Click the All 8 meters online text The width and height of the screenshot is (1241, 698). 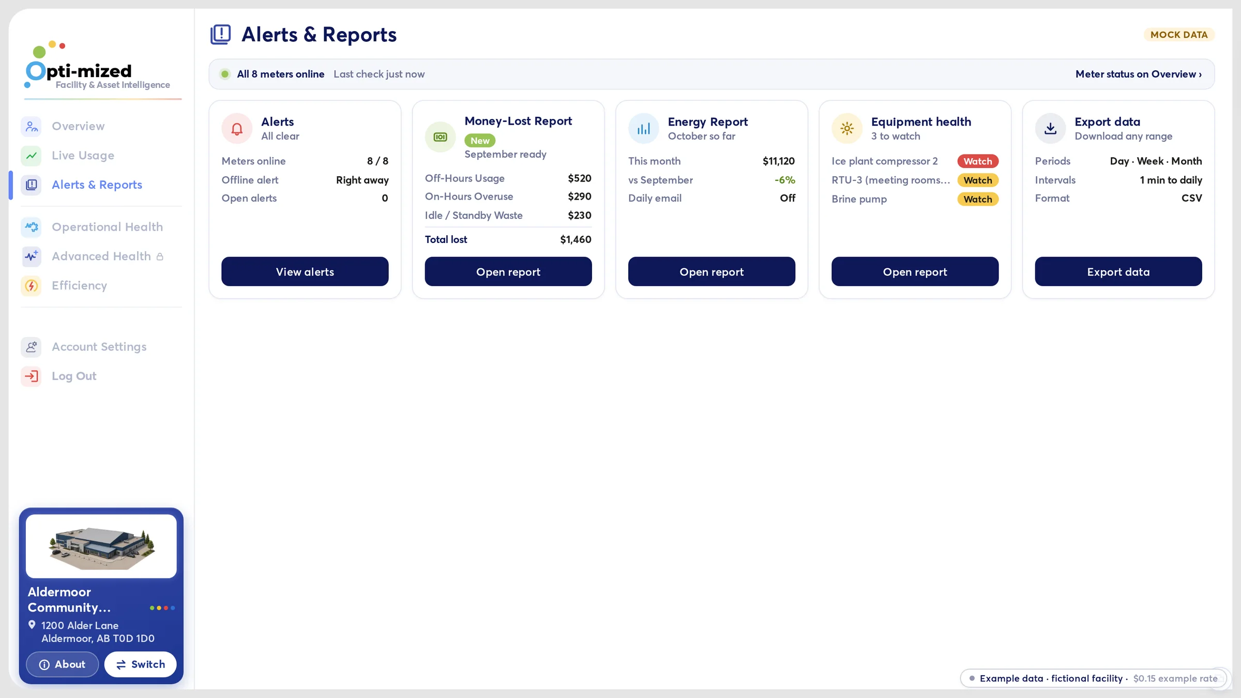pyautogui.click(x=280, y=74)
